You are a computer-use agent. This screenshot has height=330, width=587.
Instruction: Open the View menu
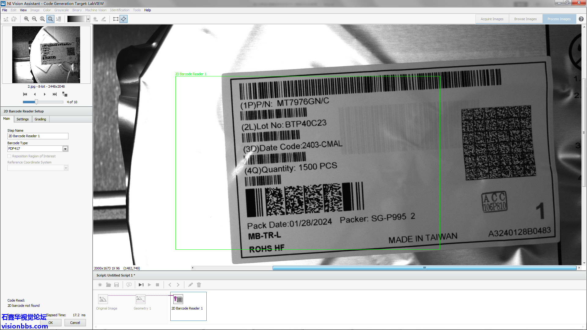pyautogui.click(x=23, y=10)
